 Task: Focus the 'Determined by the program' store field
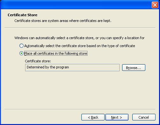click(x=72, y=67)
